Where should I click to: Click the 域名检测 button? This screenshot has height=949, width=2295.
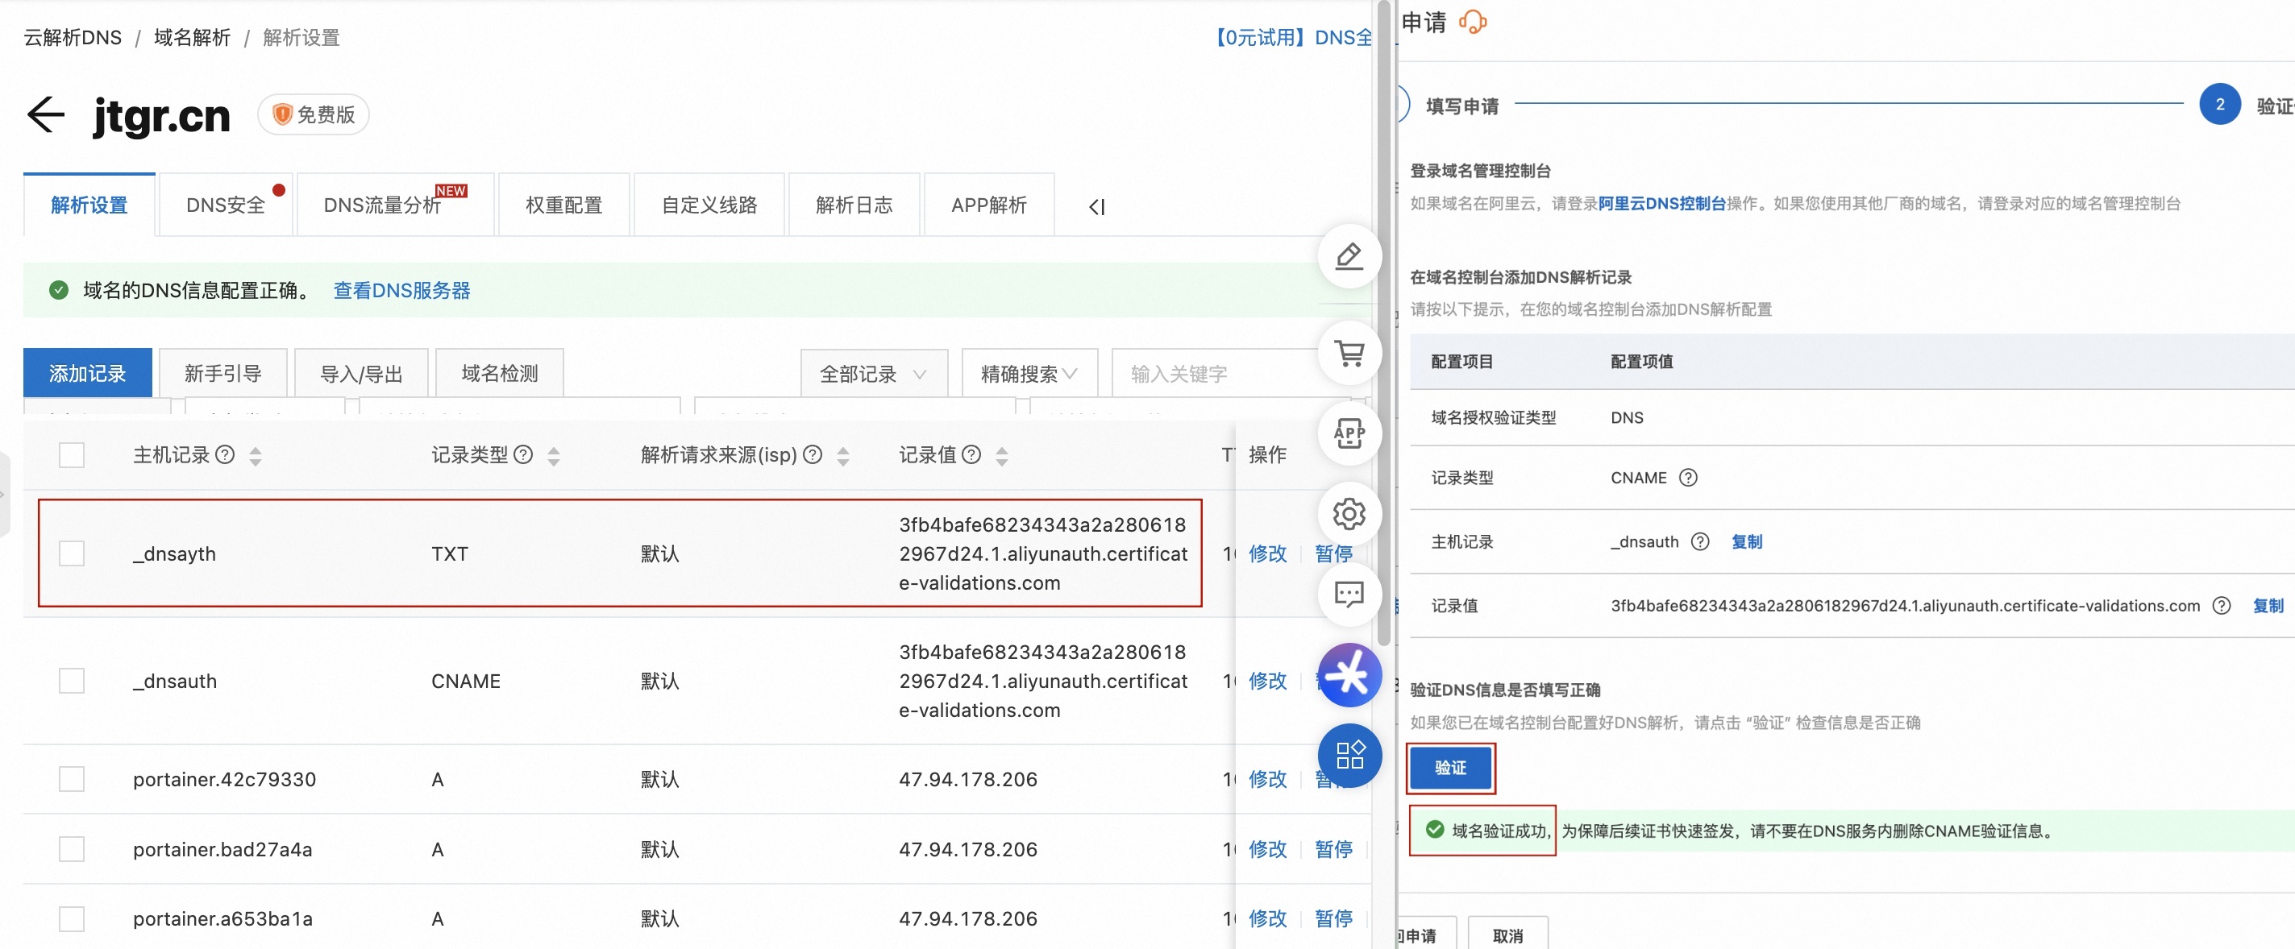(500, 373)
